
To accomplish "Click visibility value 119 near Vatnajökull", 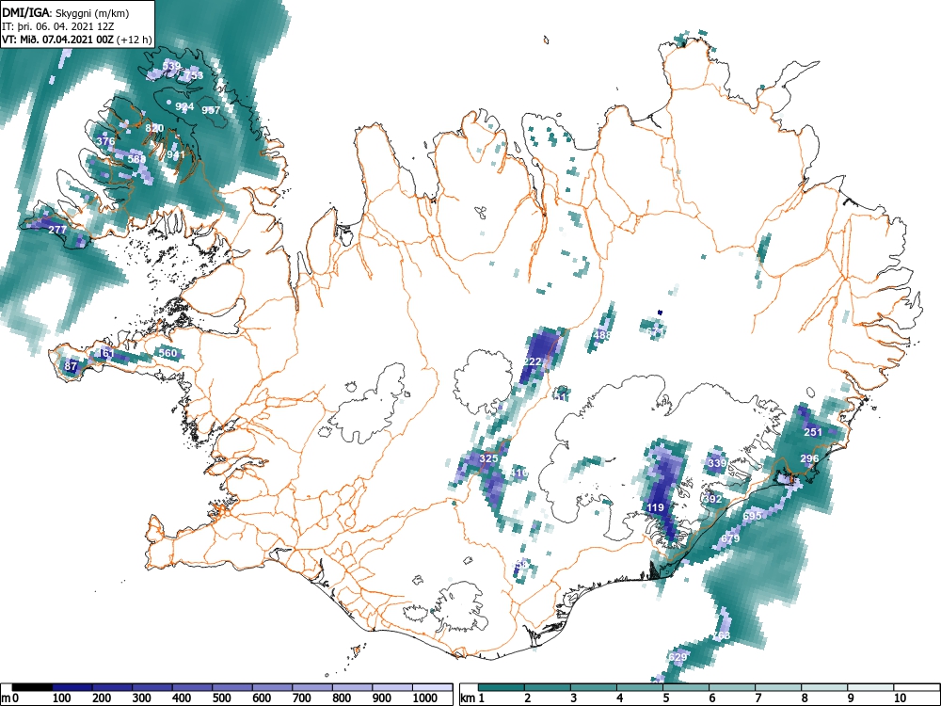I will tap(655, 507).
